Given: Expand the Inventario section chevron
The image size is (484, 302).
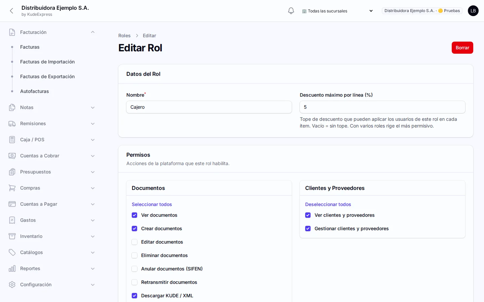Looking at the screenshot, I should coord(93,236).
